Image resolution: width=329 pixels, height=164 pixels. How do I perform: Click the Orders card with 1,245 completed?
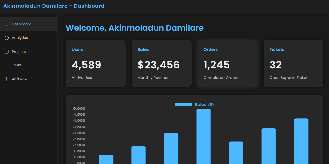pos(228,64)
